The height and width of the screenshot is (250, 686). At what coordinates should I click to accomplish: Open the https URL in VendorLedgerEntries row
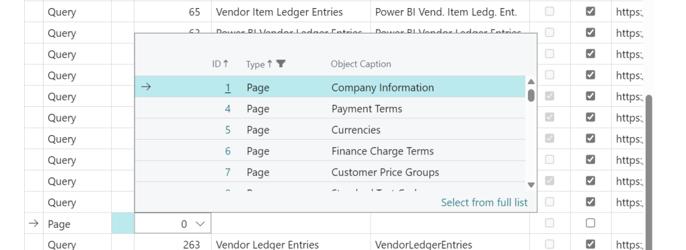click(x=629, y=245)
